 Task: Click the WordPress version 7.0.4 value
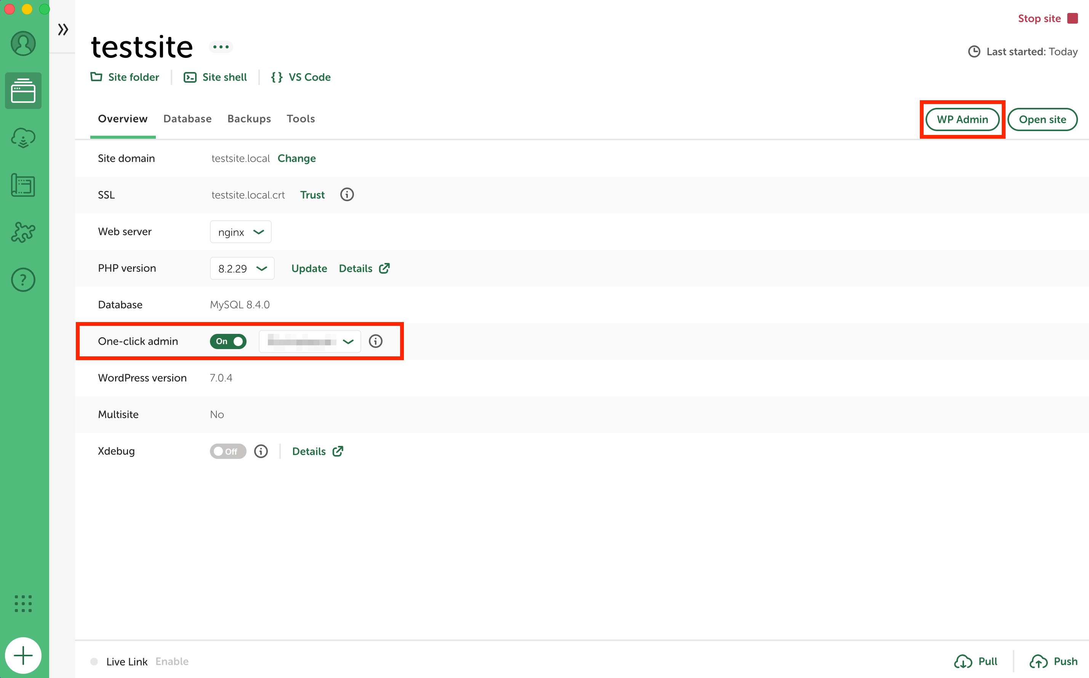(x=221, y=378)
